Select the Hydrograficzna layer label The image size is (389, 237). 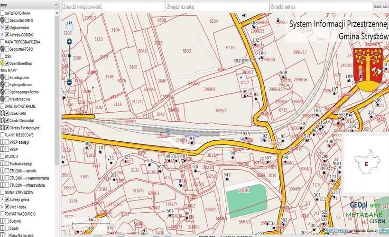pos(24,84)
